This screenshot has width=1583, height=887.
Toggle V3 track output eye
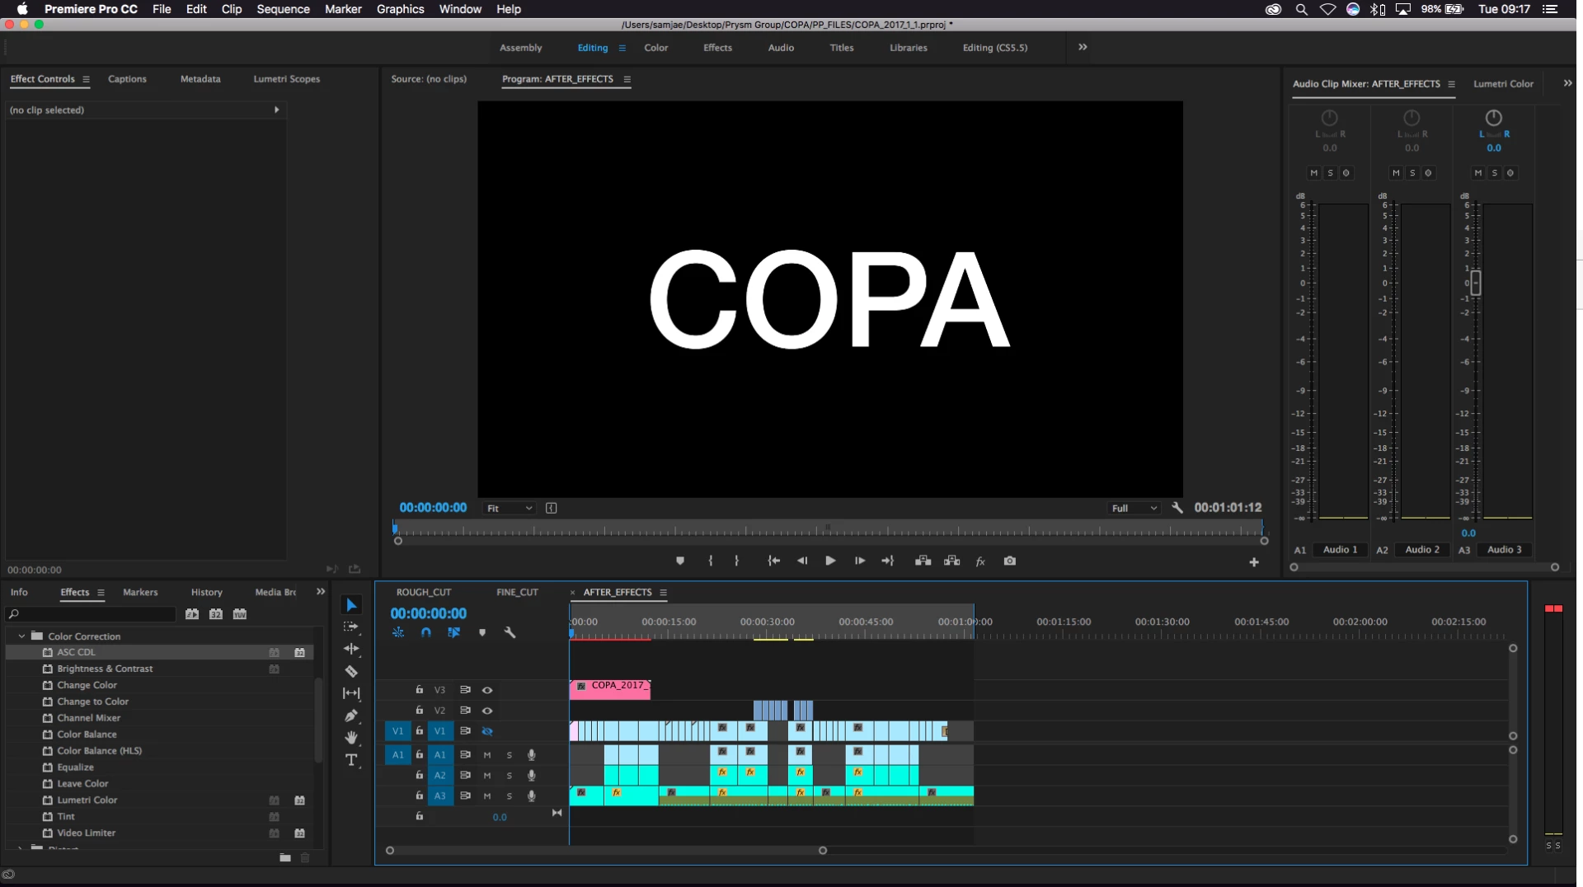[487, 690]
